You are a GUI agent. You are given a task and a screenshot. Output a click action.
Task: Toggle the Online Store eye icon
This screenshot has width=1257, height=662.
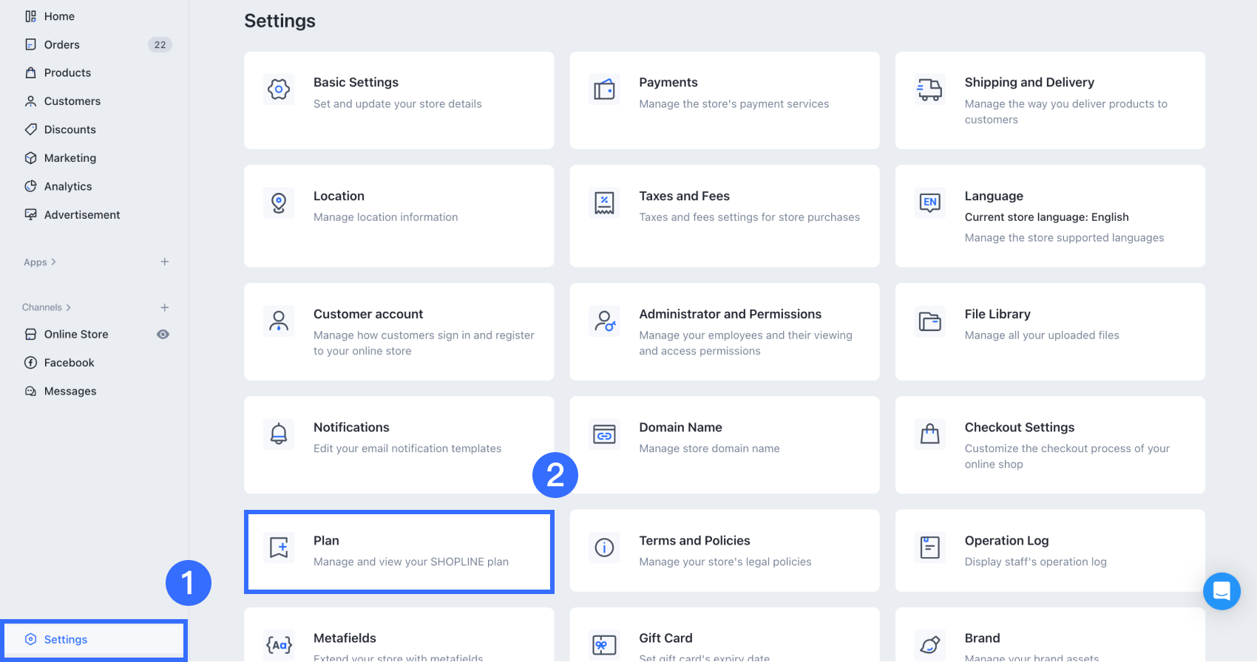163,335
